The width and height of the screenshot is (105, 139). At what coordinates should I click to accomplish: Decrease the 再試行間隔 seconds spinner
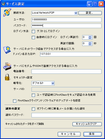90,44
